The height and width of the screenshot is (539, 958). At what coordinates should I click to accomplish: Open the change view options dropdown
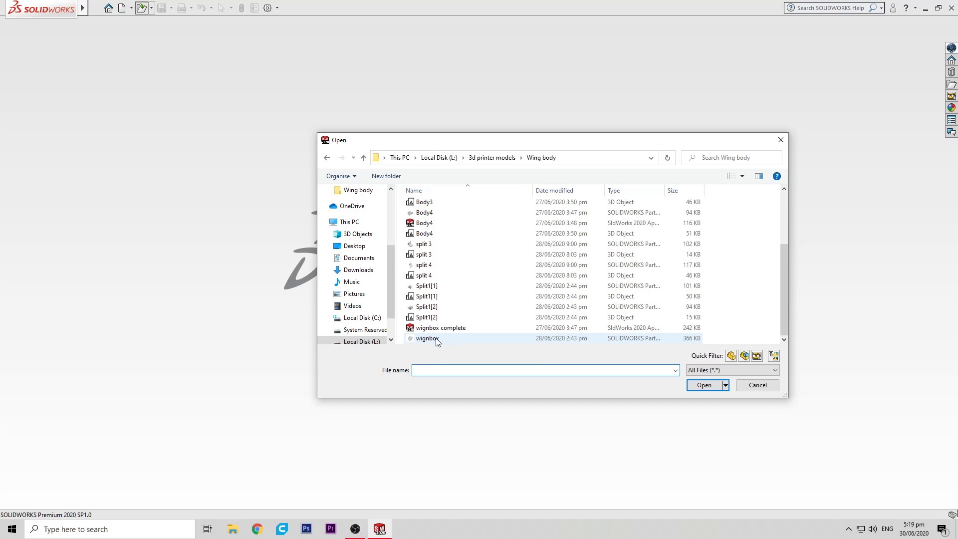(x=742, y=176)
